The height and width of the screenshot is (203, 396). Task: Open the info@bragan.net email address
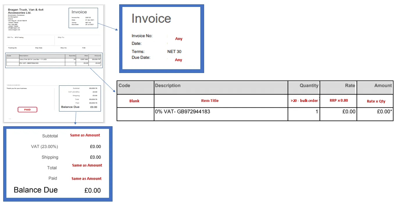(x=14, y=28)
